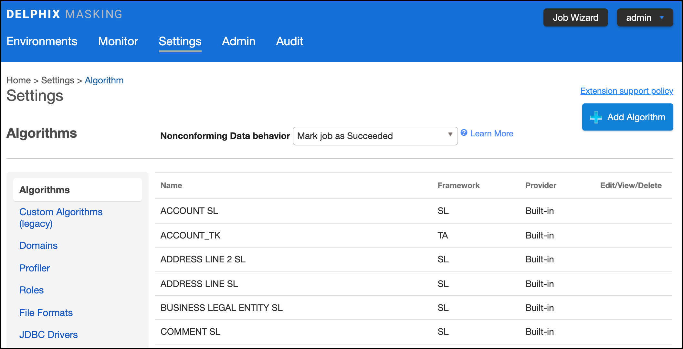This screenshot has height=349, width=683.
Task: Click the admin dropdown arrow icon
Action: (x=662, y=18)
